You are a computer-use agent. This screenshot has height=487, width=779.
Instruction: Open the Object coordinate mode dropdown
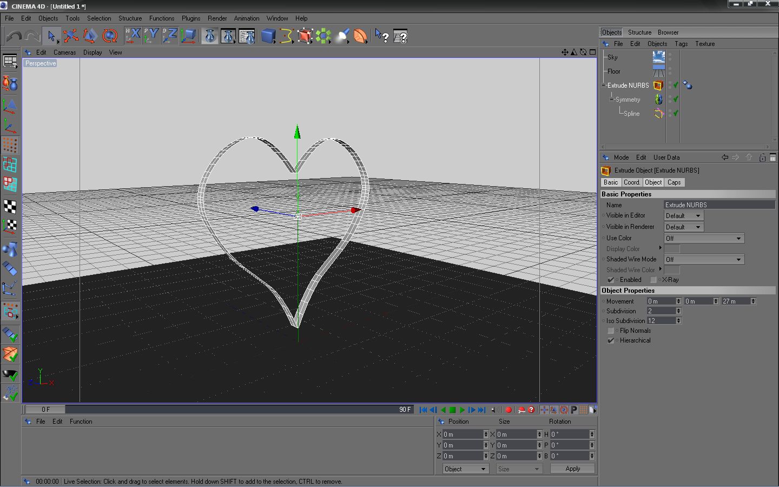point(466,469)
